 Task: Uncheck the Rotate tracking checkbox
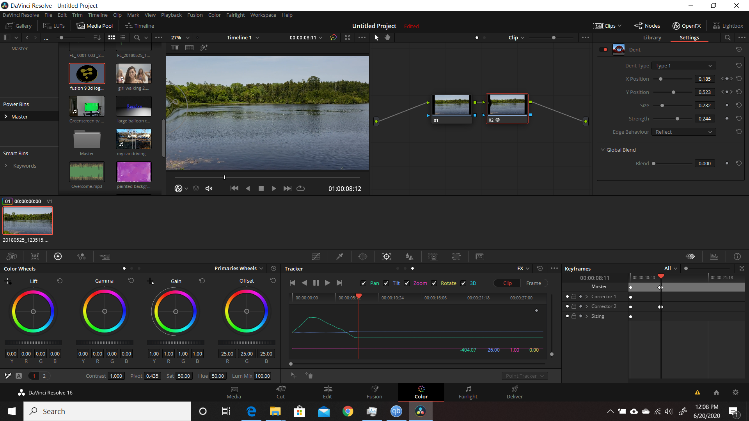[x=434, y=283]
